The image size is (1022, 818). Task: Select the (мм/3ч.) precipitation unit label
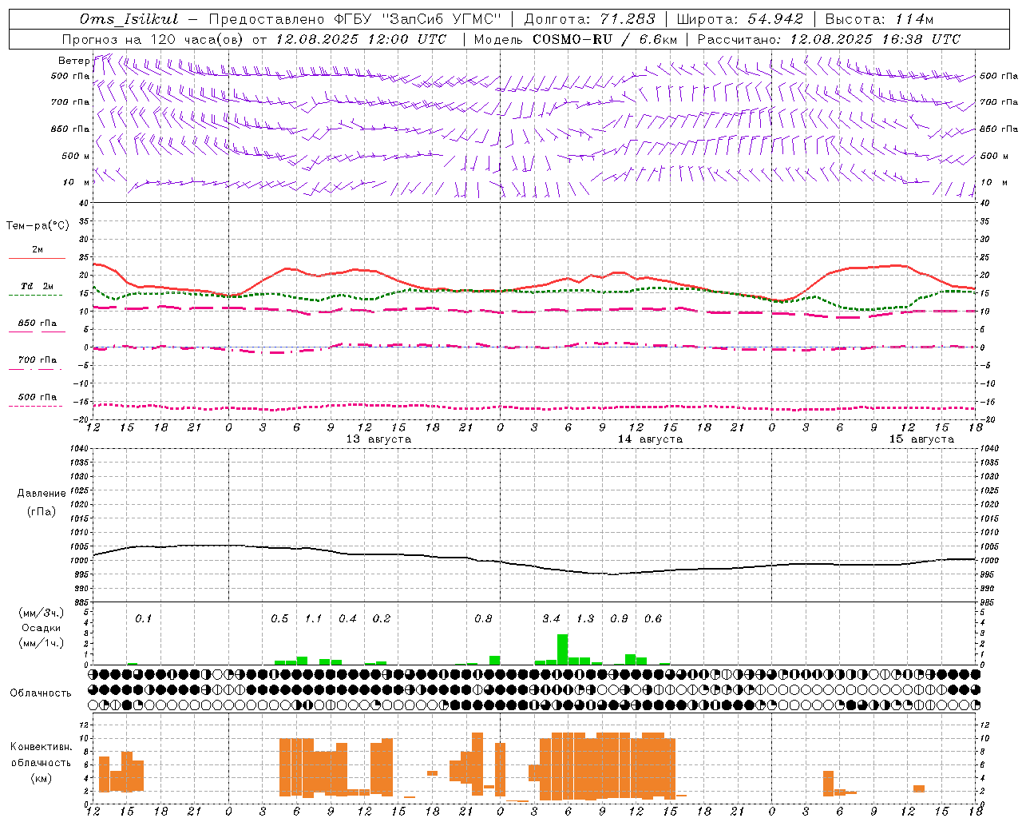tap(42, 613)
